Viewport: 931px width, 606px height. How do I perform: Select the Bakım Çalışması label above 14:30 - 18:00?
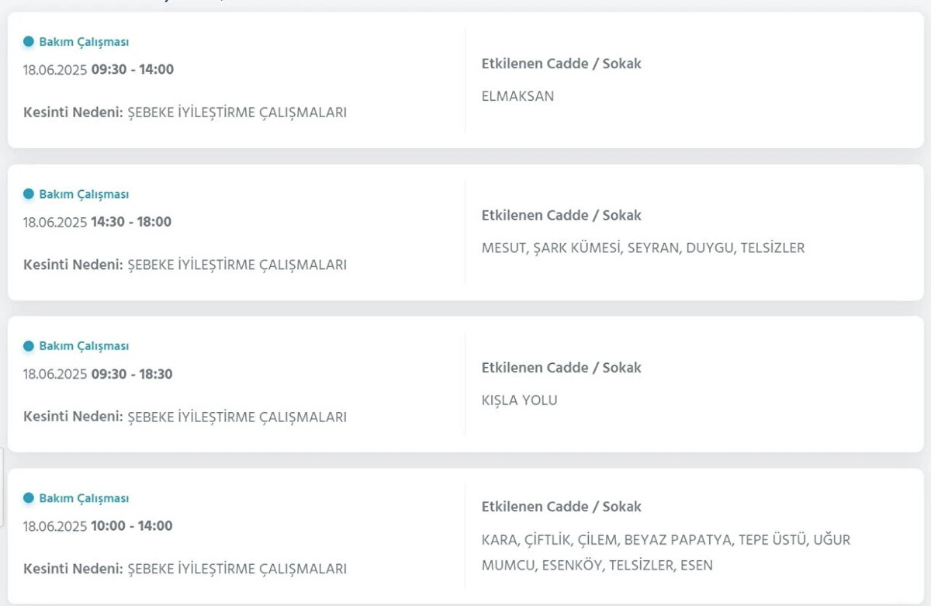point(84,194)
